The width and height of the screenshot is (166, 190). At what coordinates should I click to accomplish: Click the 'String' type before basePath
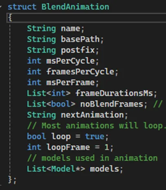coord(41,39)
